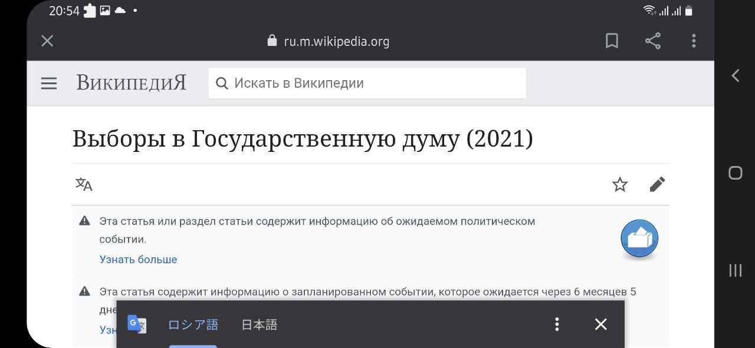Tap the 20:54 clock
The width and height of the screenshot is (755, 348).
click(64, 11)
